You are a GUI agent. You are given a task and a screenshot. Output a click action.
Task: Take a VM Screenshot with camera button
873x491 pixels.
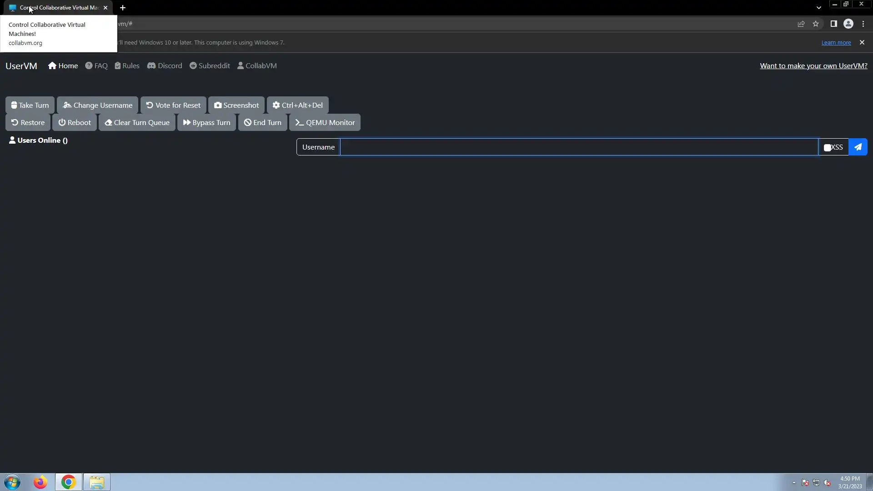coord(236,105)
